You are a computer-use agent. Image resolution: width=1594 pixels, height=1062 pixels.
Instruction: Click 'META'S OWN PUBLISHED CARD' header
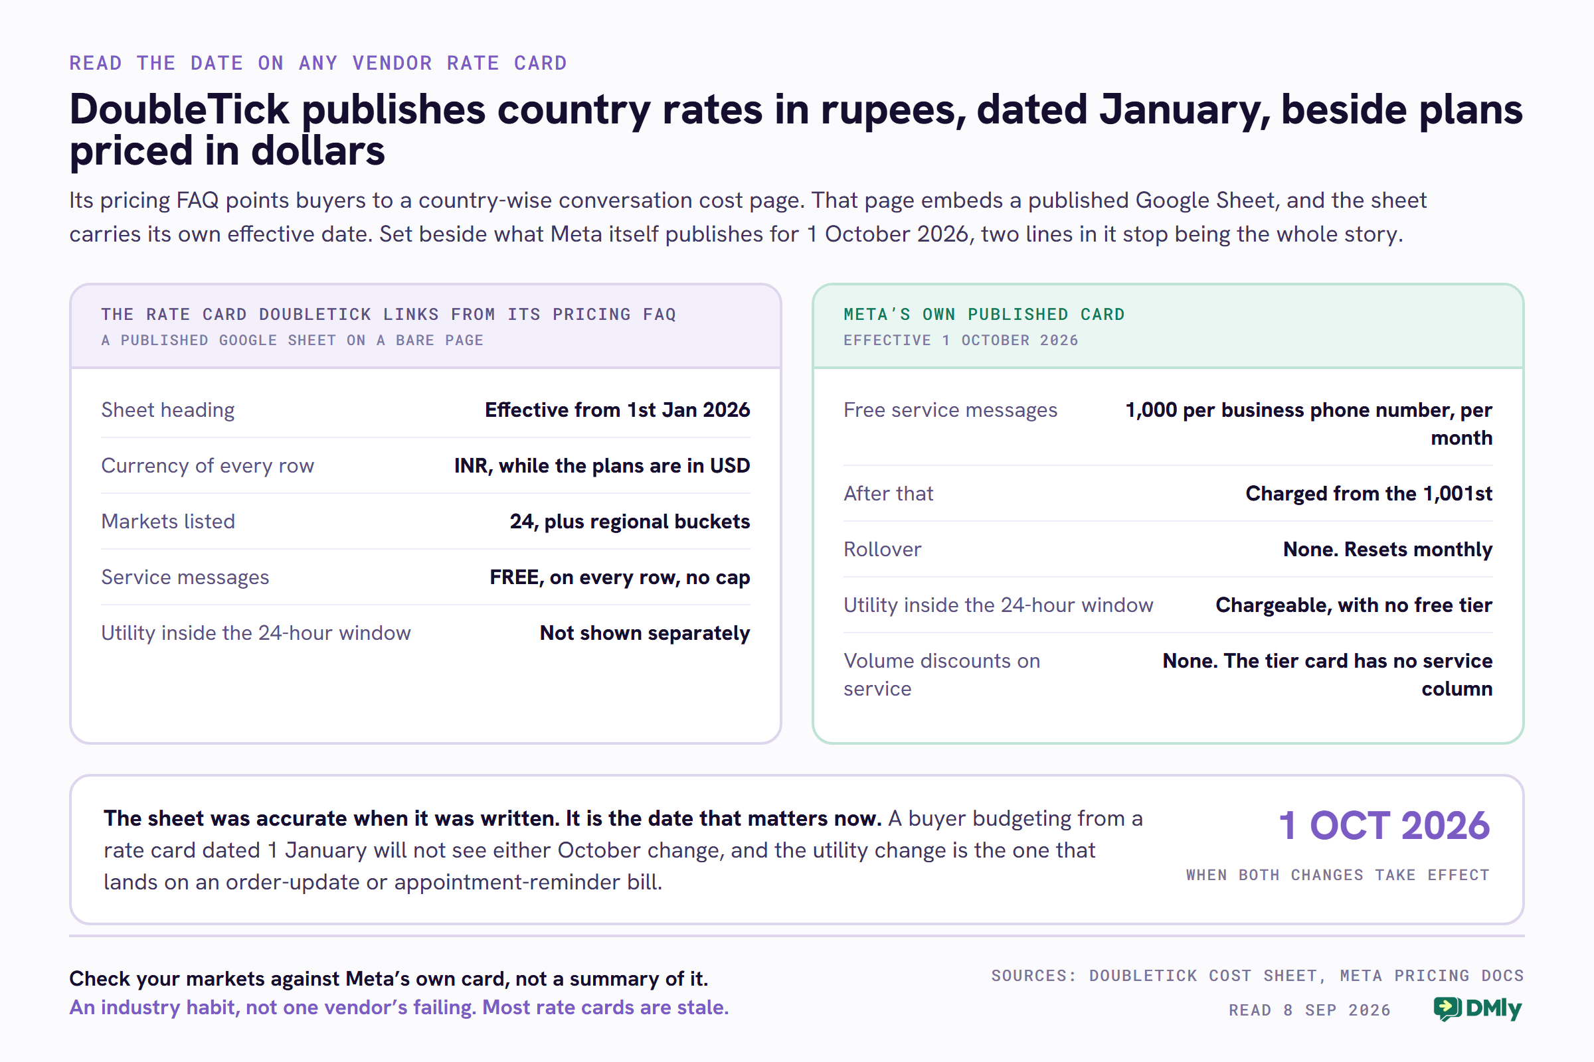pos(984,314)
